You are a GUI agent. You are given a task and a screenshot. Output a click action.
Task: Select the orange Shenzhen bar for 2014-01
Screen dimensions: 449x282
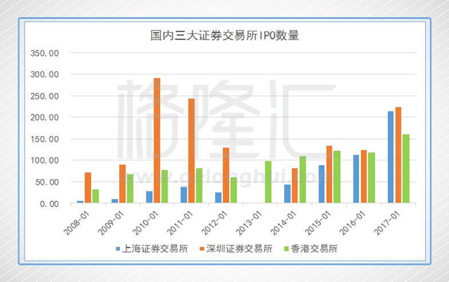pos(295,185)
